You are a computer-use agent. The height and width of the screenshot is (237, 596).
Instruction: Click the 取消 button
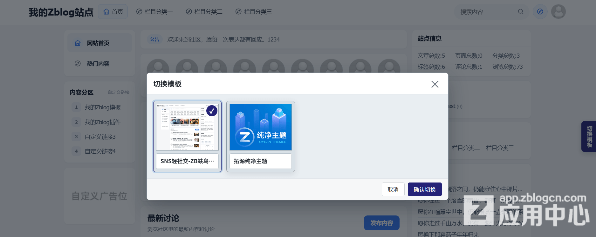393,189
